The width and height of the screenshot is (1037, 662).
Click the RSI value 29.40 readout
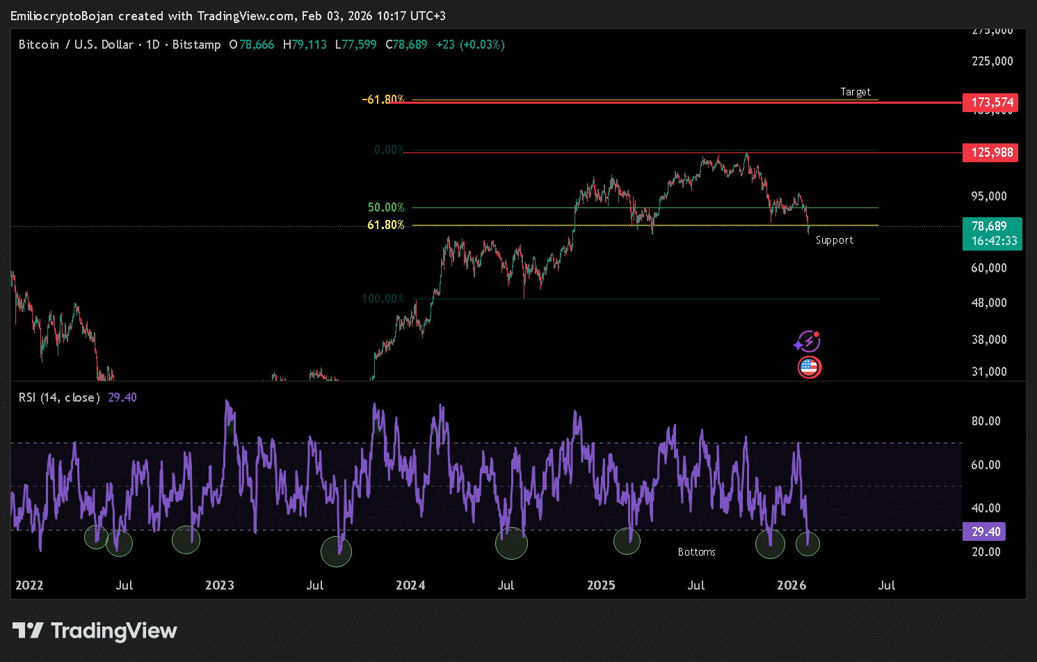(x=122, y=397)
